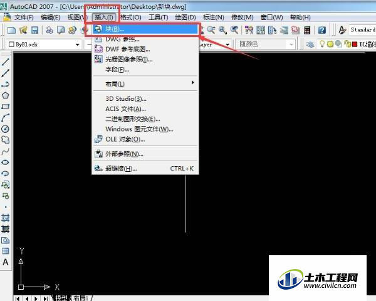Expand the 布局(L) submenu

(145, 84)
